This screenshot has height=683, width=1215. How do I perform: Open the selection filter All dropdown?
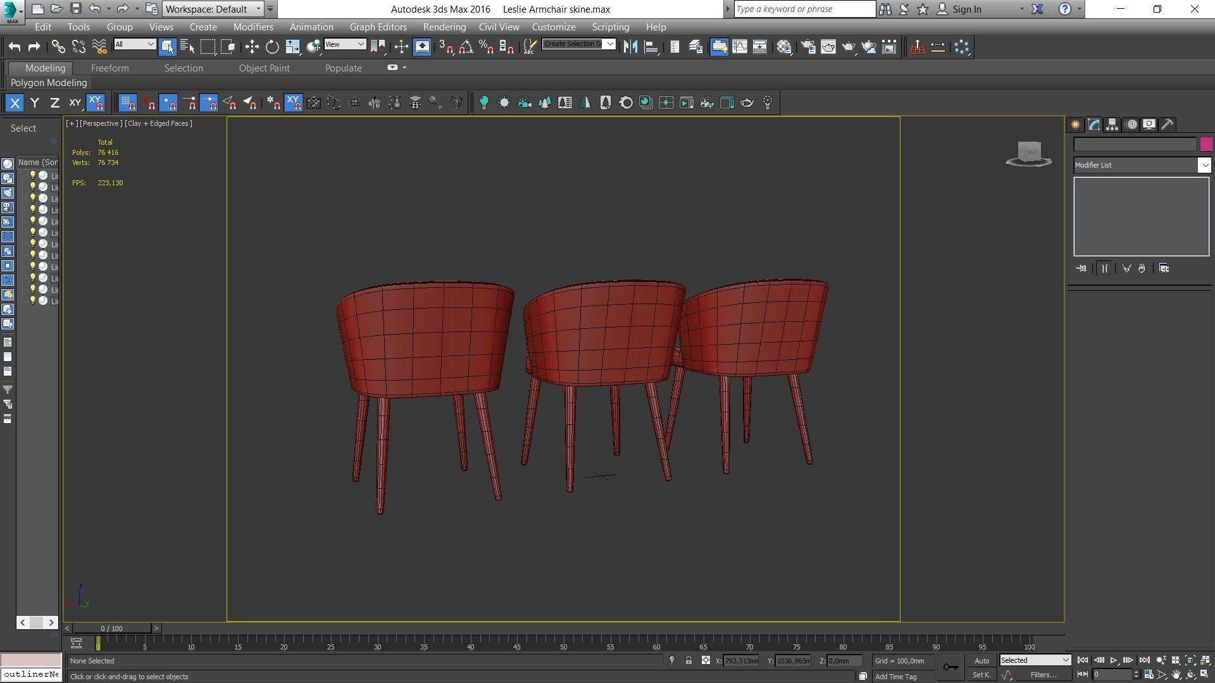pos(135,44)
